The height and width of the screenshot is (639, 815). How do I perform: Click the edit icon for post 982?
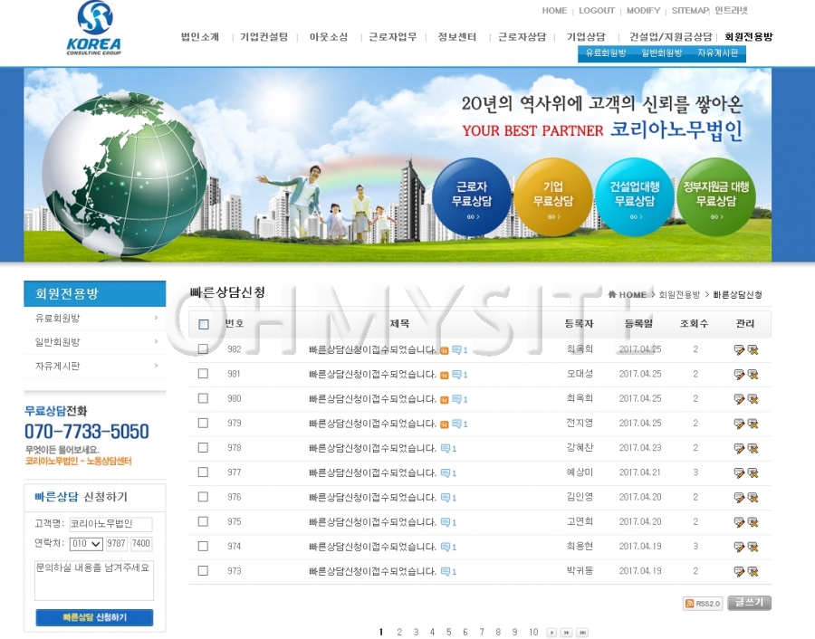[x=739, y=349]
